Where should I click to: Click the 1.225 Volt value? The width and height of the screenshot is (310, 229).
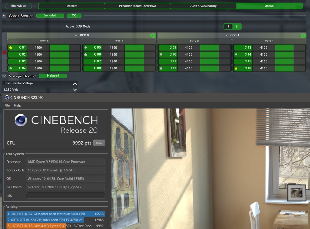(x=11, y=89)
